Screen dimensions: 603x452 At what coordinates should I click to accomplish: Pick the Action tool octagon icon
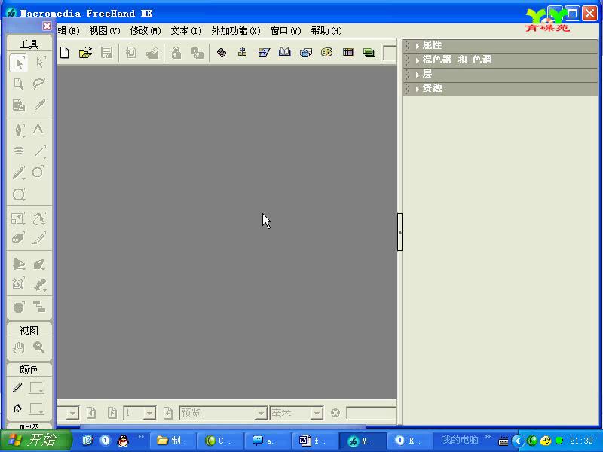pos(18,307)
